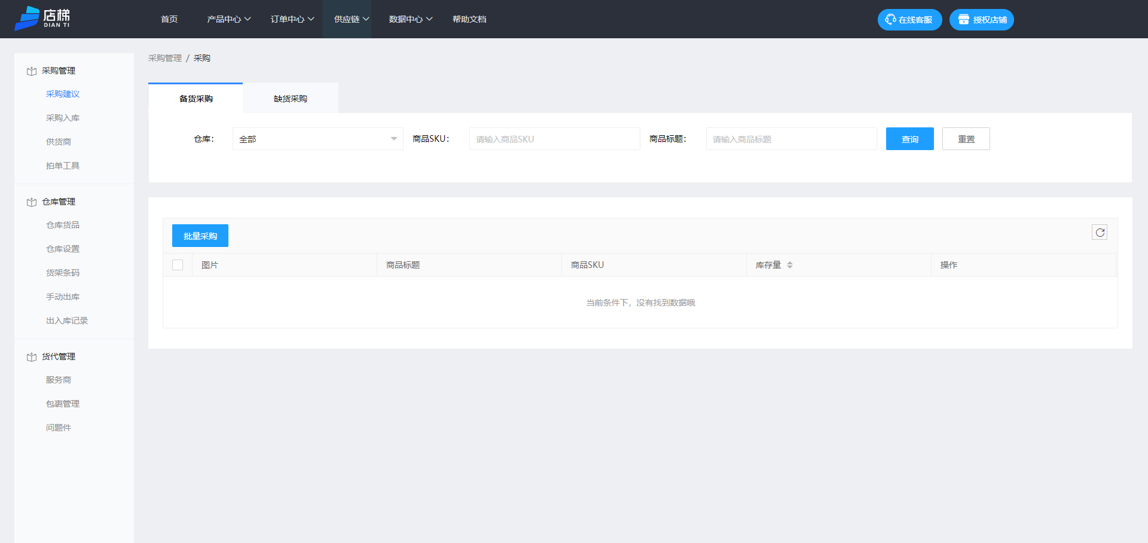Open 采购建议 from the sidebar
The height and width of the screenshot is (543, 1148).
pos(63,94)
